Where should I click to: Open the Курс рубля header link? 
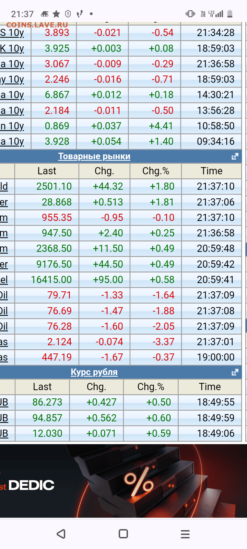pyautogui.click(x=94, y=372)
